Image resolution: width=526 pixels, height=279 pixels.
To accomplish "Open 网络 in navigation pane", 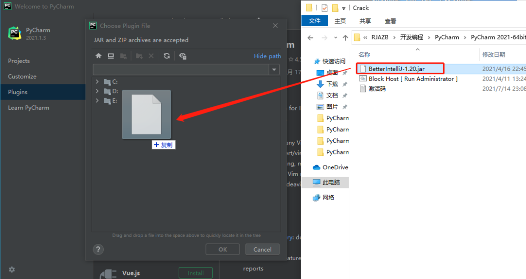I will pyautogui.click(x=323, y=198).
